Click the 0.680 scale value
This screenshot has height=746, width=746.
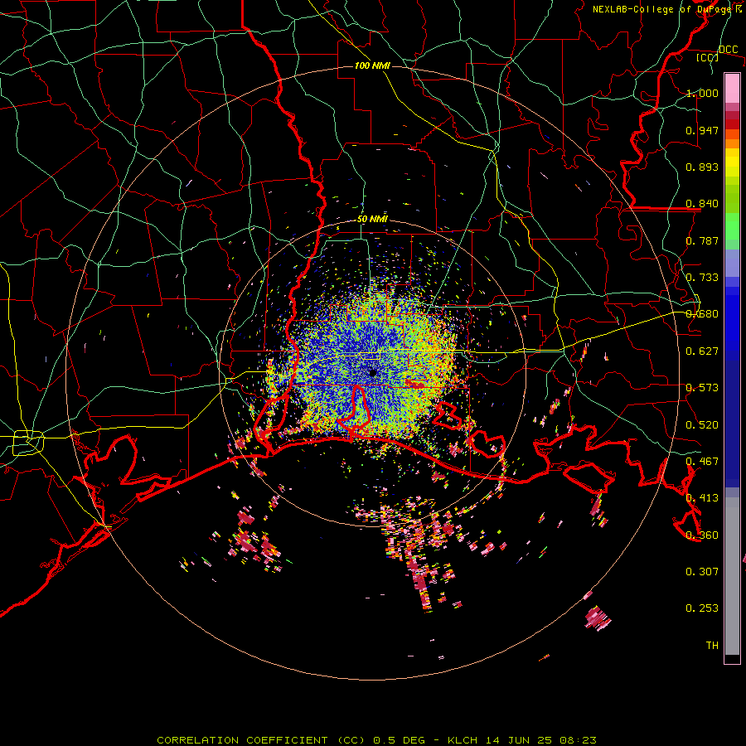point(702,314)
